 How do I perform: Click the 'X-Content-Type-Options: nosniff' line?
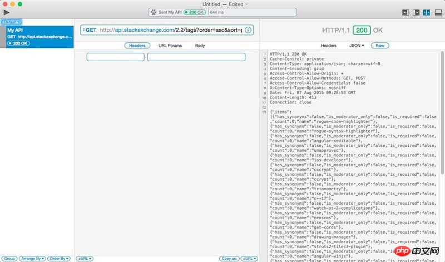click(308, 88)
